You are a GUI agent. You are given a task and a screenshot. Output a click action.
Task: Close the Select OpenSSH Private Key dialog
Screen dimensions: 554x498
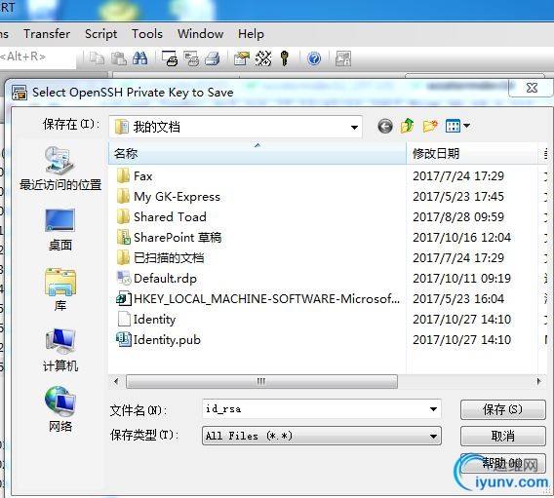[x=531, y=88]
